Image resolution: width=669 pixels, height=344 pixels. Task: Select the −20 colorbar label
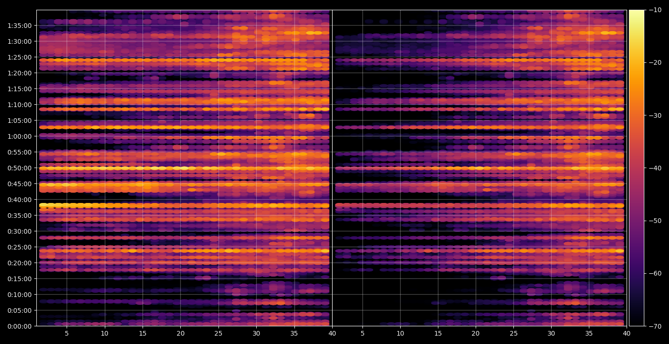tap(655, 63)
